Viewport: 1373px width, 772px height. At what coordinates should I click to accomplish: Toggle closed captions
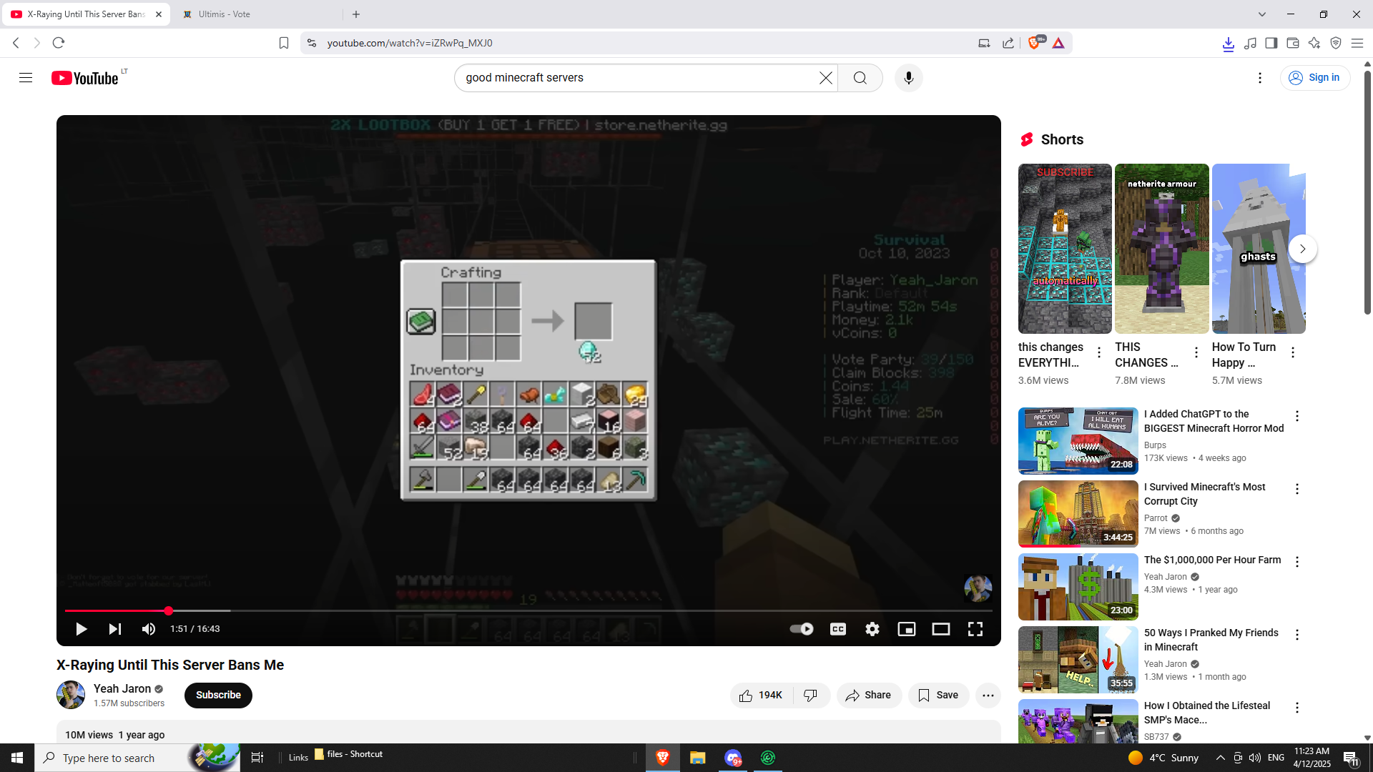837,629
